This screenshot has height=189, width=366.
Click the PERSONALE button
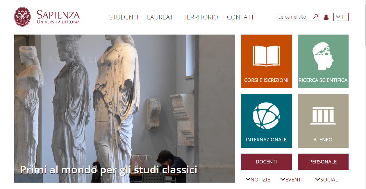tap(323, 162)
